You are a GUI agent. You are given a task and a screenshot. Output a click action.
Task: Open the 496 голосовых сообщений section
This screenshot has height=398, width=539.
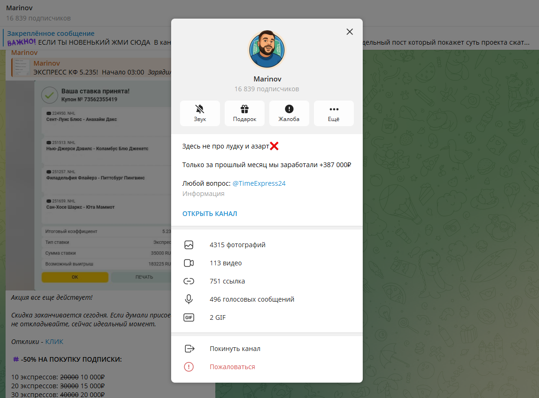click(267, 299)
